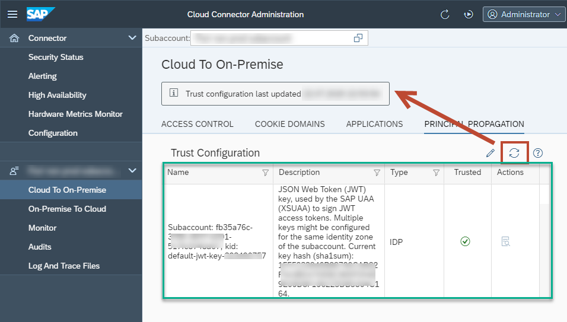
Task: Open the Monitor page
Action: pos(42,228)
